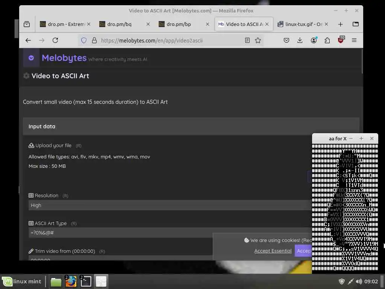385x289 pixels.
Task: Open the Pocket save icon
Action: point(286,40)
